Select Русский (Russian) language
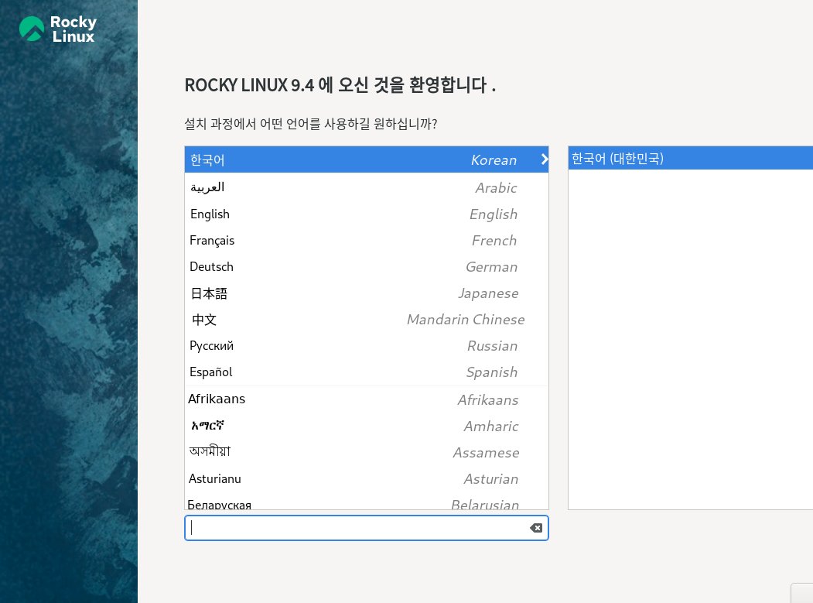Screen dimensions: 813x603 [367, 345]
